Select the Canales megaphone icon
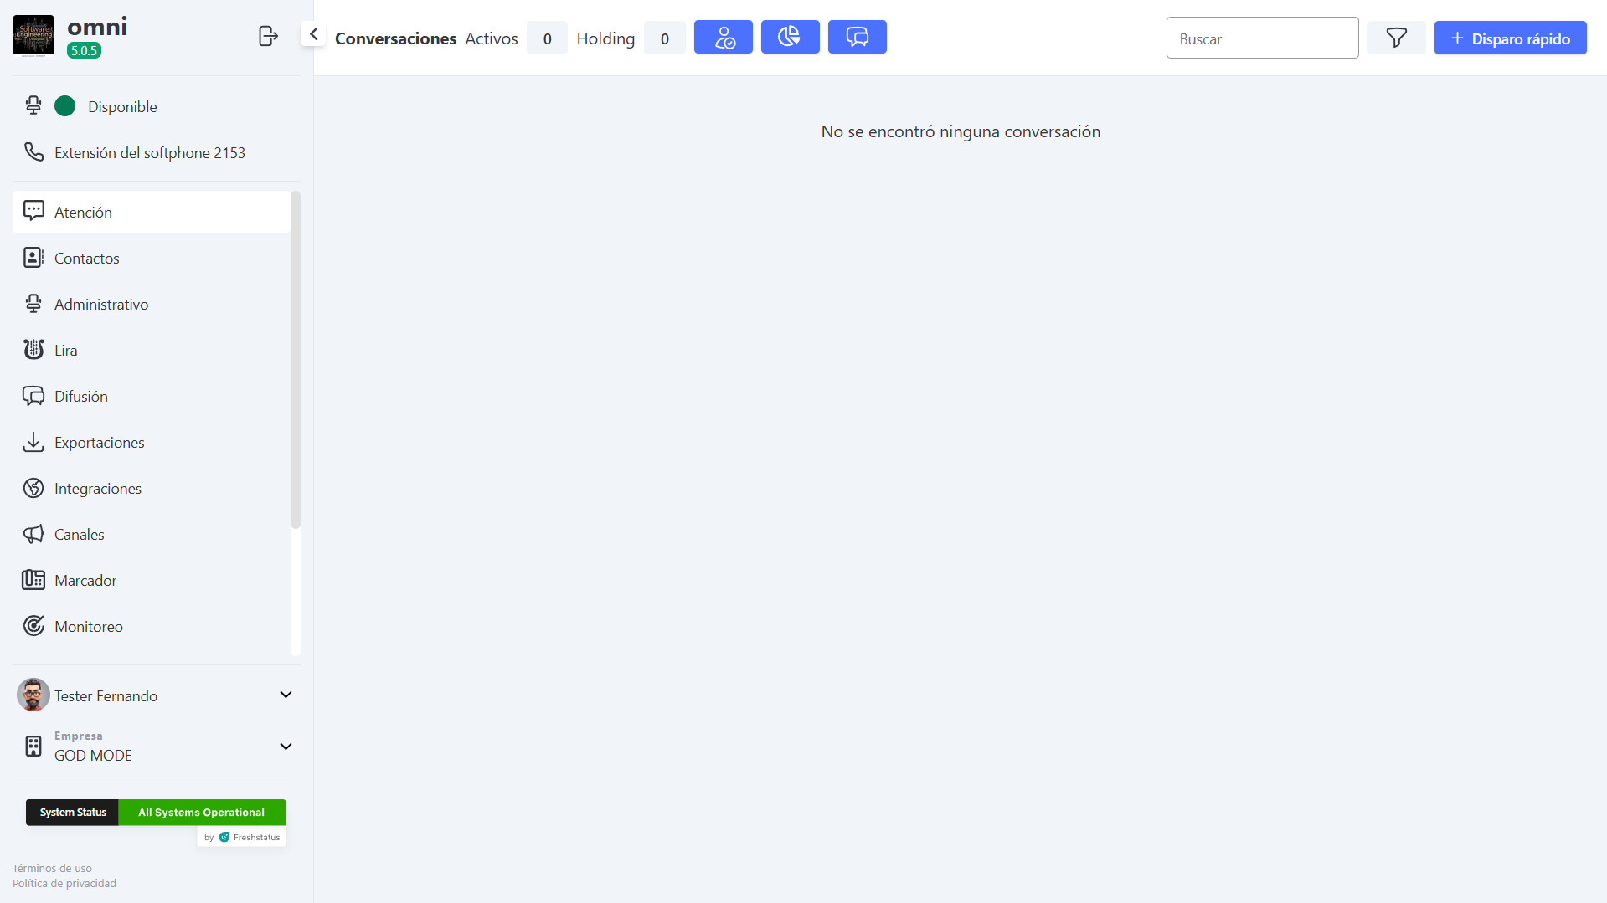1607x903 pixels. point(33,533)
